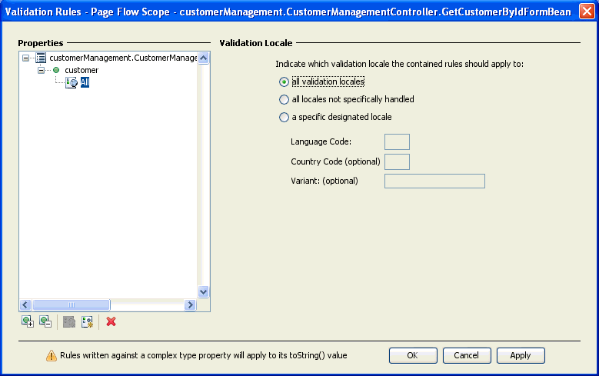Click the new rule-set icon with yellow star
Image resolution: width=599 pixels, height=376 pixels.
(87, 321)
